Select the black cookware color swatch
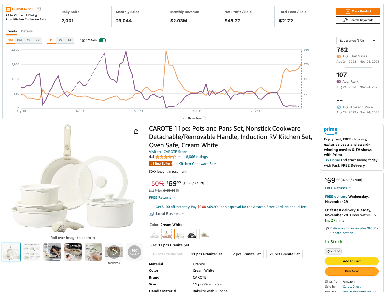The image size is (391, 292). (192, 234)
